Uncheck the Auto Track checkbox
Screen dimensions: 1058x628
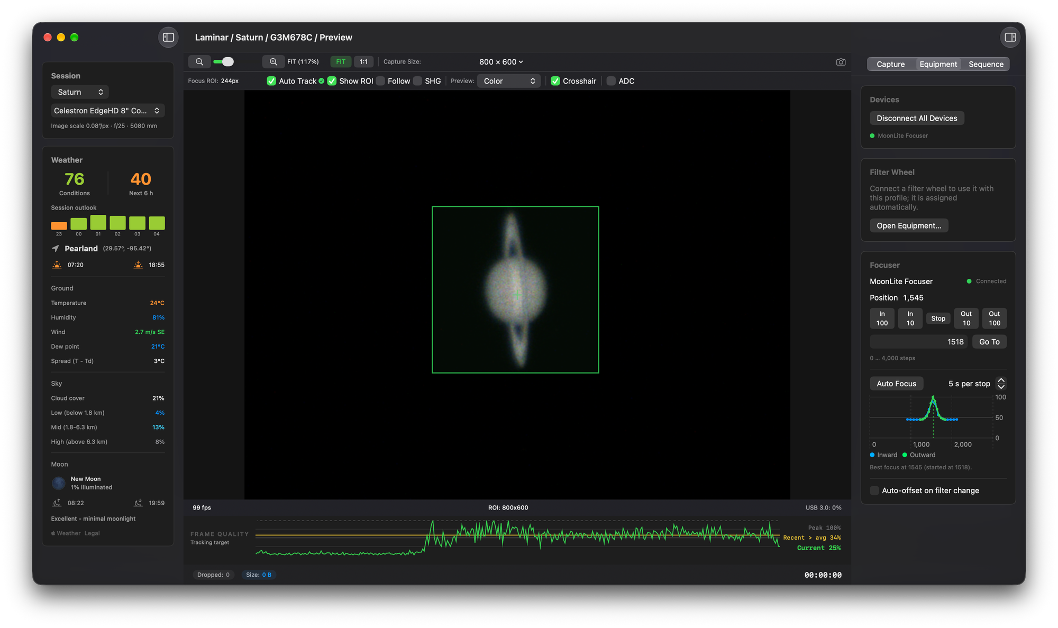coord(271,81)
